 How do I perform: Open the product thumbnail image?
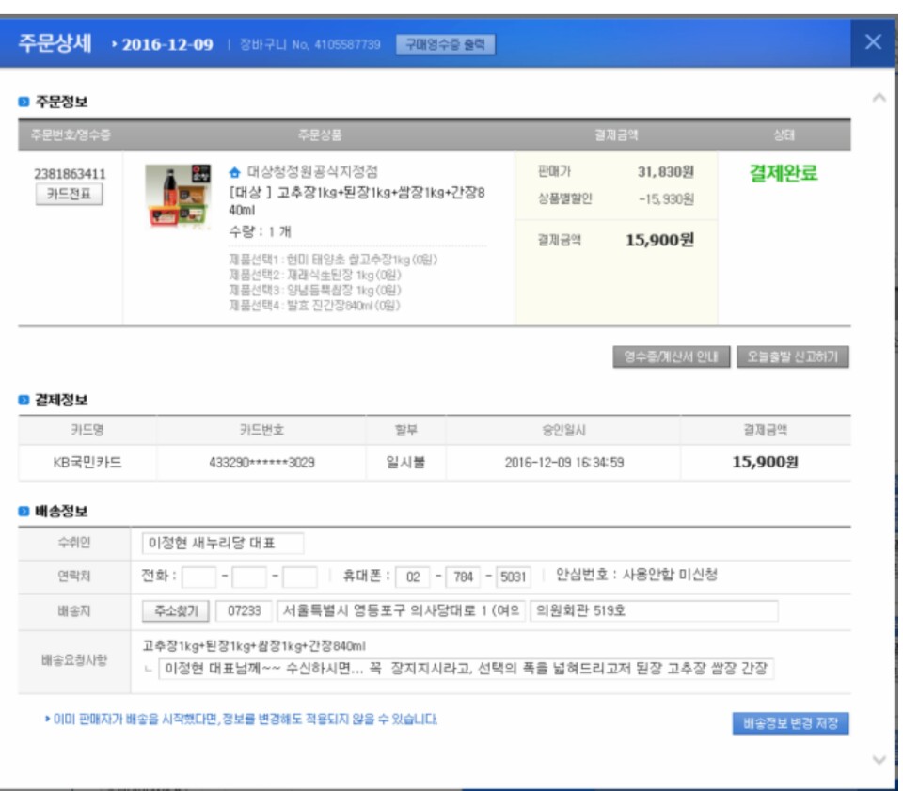178,196
